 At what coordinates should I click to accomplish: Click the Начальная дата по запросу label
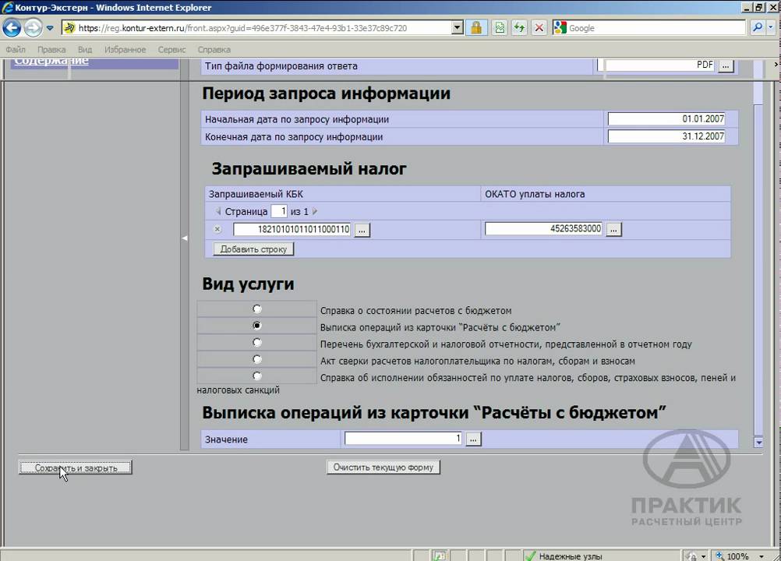[297, 119]
